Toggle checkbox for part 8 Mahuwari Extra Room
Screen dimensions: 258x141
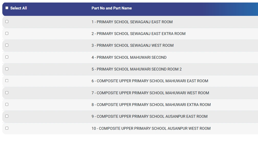[x=7, y=104]
